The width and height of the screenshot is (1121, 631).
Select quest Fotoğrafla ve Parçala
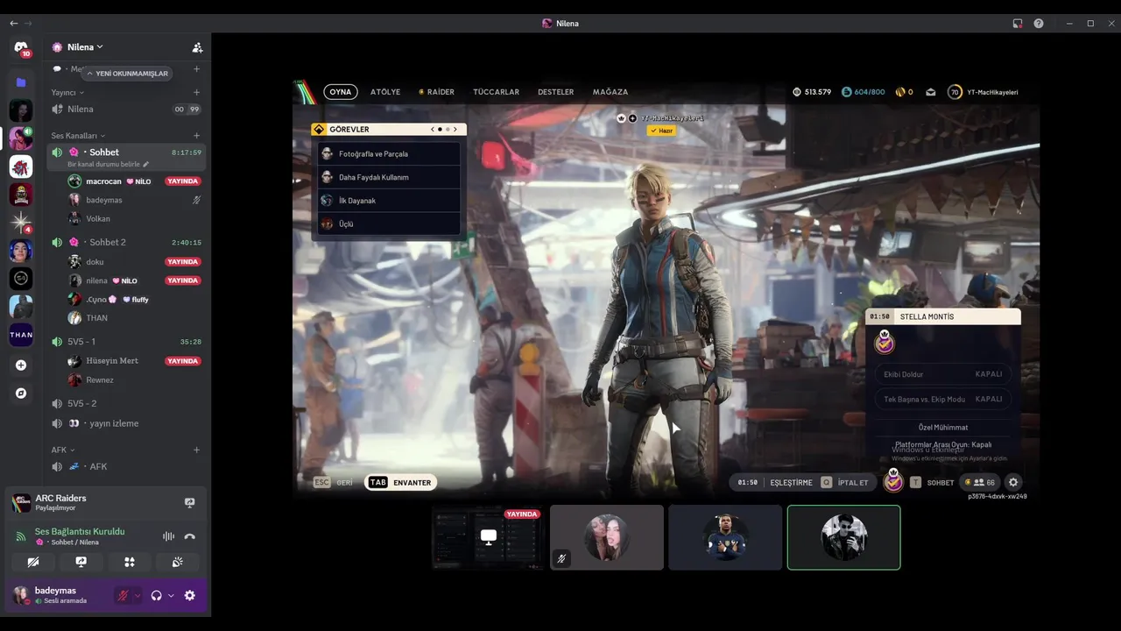[389, 153]
